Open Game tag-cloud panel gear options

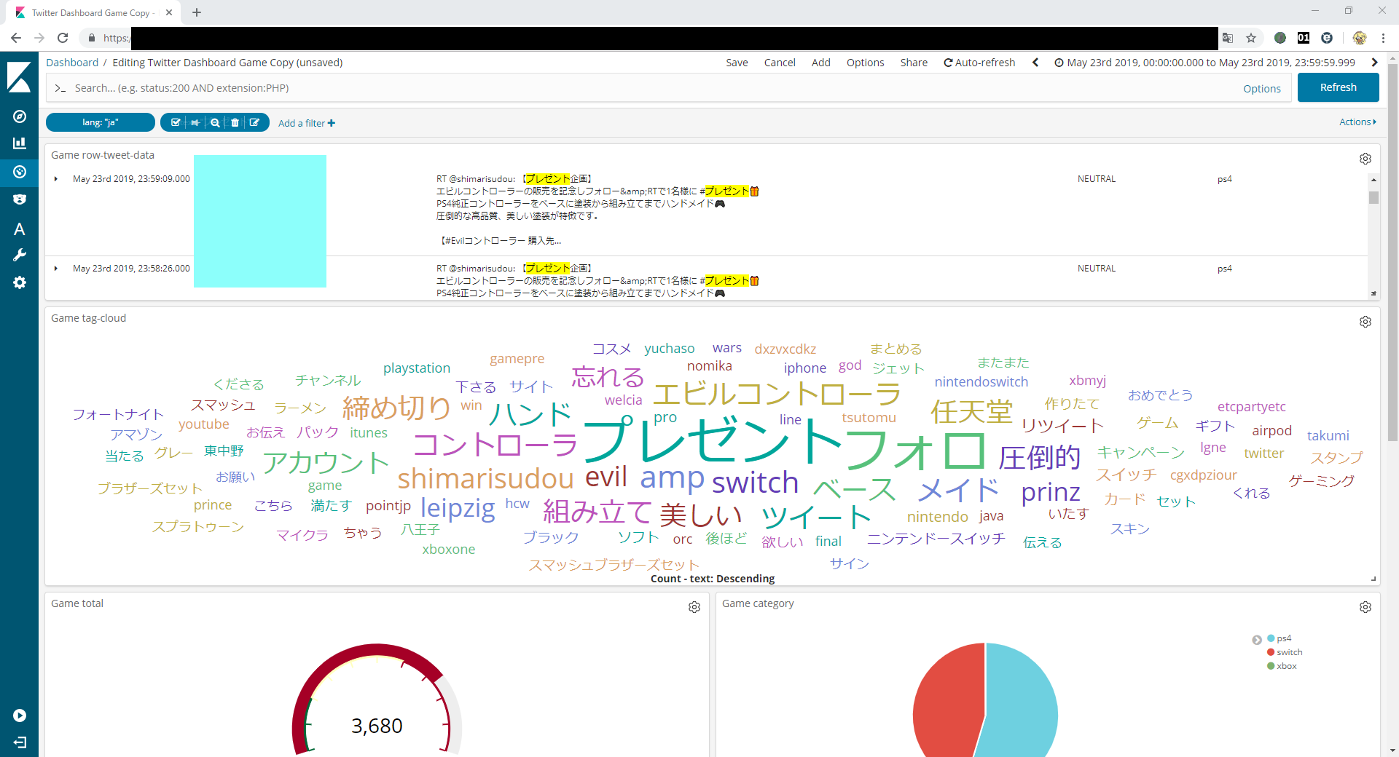point(1365,322)
